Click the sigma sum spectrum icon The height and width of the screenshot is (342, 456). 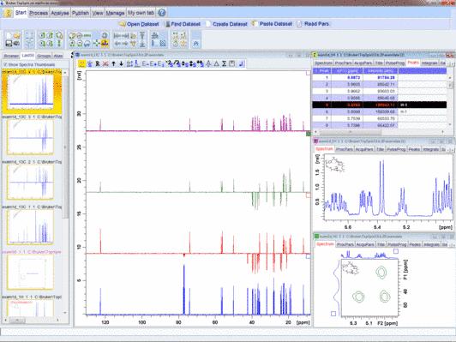(x=224, y=63)
